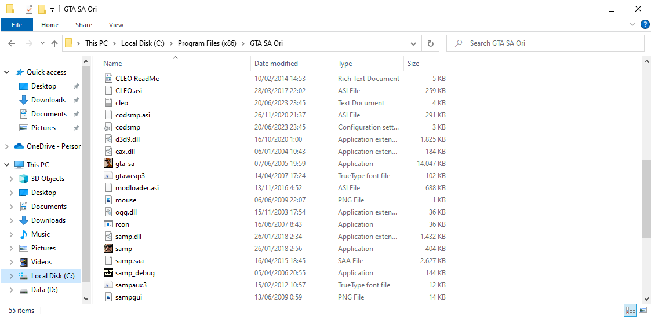This screenshot has width=651, height=317.
Task: Expand Data (D:) tree node
Action: (x=12, y=290)
